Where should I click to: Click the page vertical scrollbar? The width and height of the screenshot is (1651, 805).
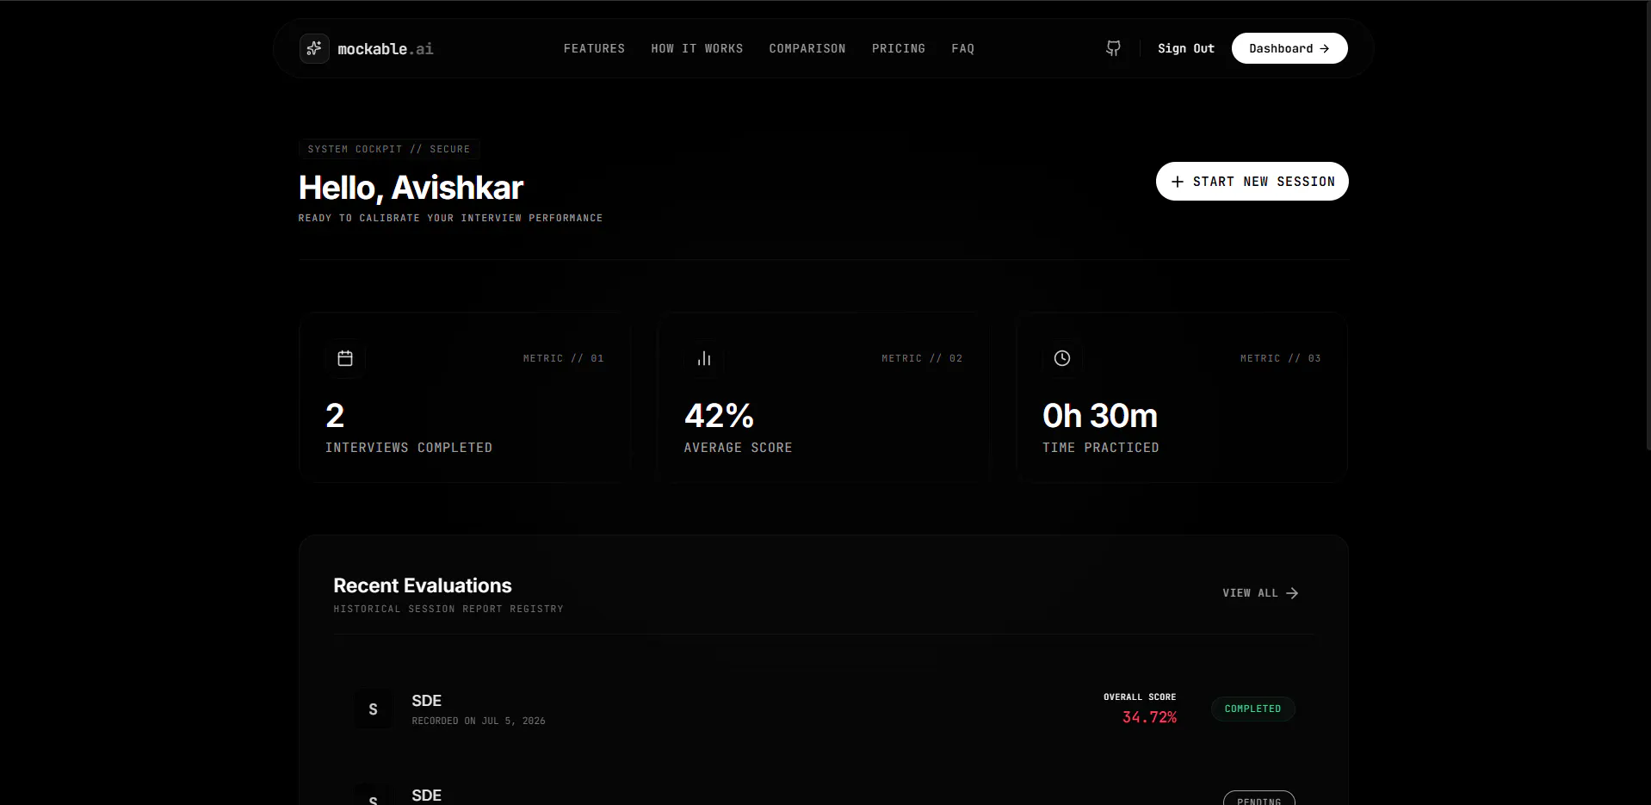[1647, 224]
